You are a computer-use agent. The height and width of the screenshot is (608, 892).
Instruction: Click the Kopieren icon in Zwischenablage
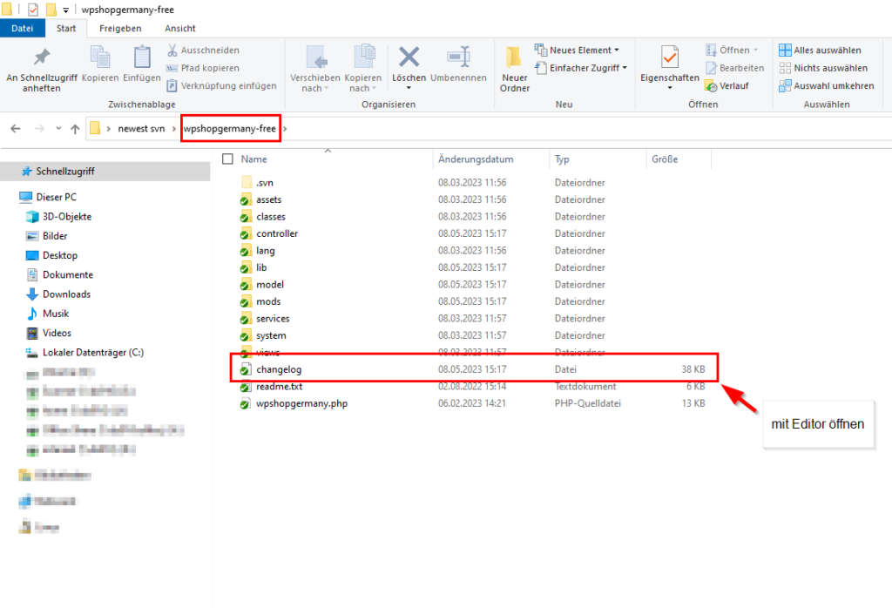pos(100,57)
